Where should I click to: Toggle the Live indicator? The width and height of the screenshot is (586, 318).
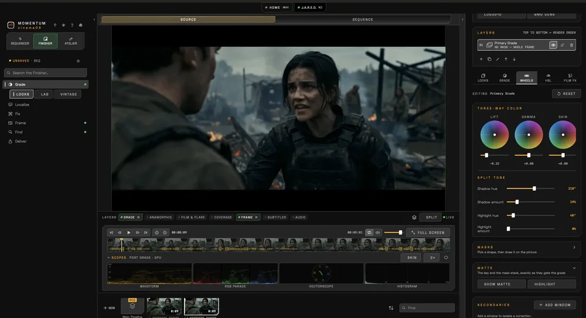pyautogui.click(x=448, y=217)
